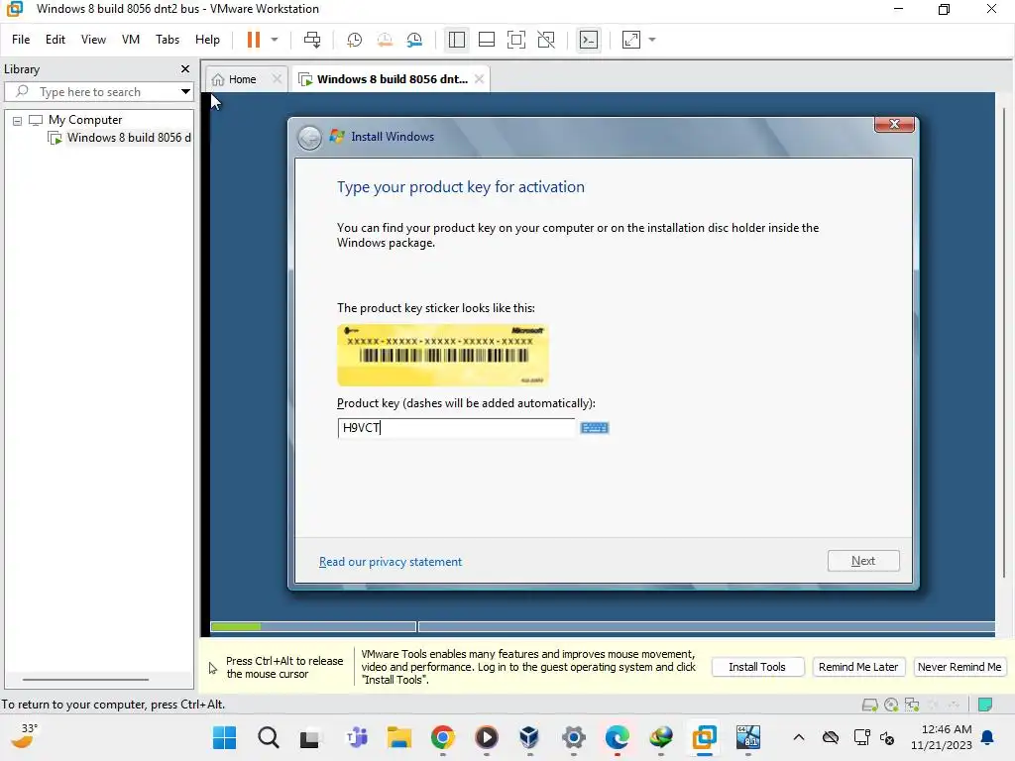The image size is (1015, 761).
Task: Open the Tabs menu
Action: (167, 40)
